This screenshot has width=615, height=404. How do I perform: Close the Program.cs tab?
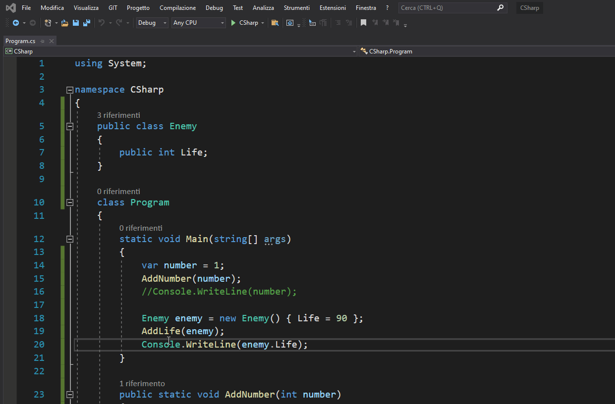tap(51, 41)
